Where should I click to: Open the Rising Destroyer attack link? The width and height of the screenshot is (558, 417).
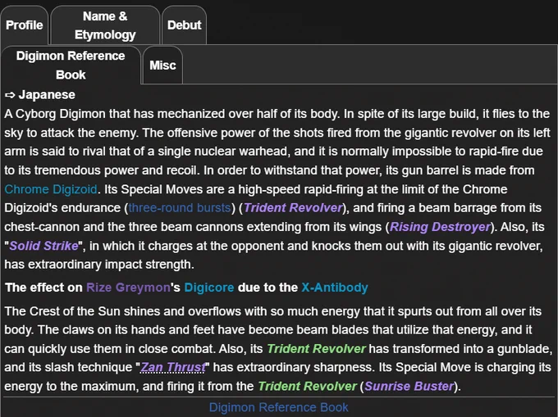click(x=440, y=227)
